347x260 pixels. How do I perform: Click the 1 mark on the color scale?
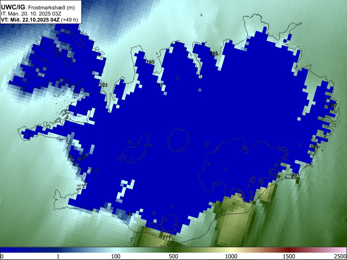point(58,256)
